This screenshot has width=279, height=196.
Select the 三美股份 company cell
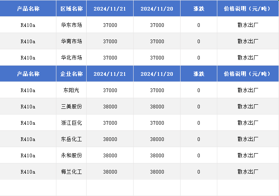click(x=71, y=106)
